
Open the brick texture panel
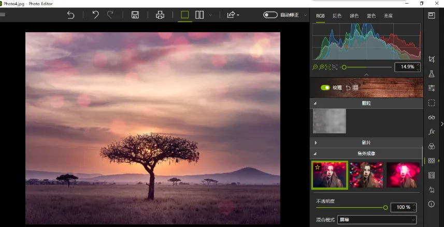click(x=431, y=161)
